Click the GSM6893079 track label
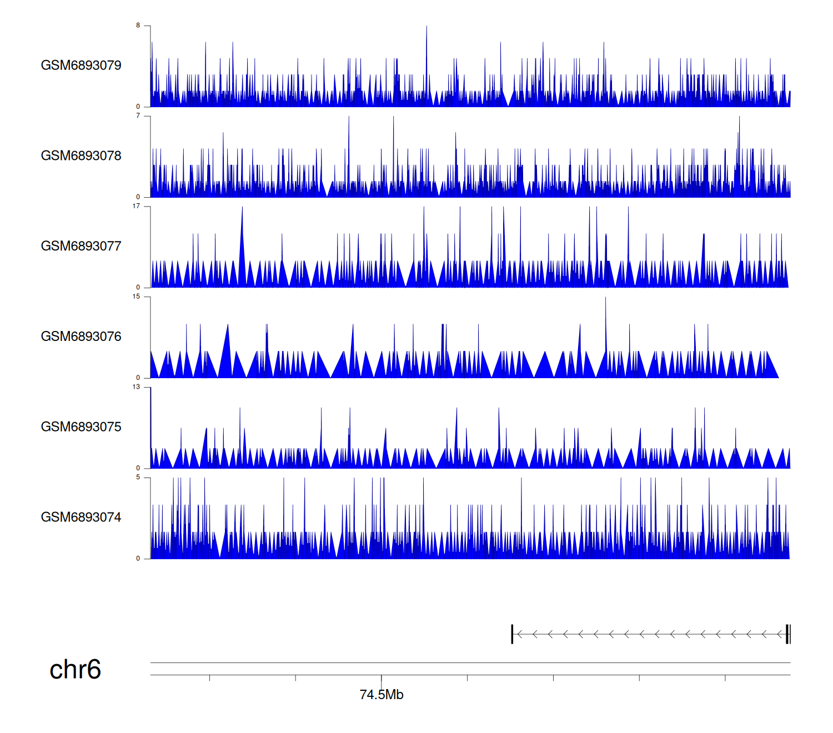 81,66
